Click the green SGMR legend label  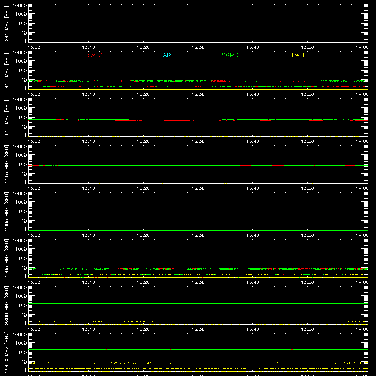tap(230, 55)
